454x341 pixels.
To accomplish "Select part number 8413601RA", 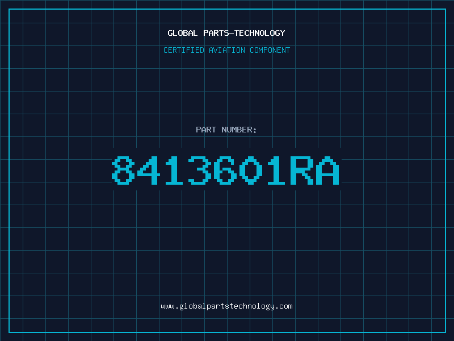I will pyautogui.click(x=225, y=170).
